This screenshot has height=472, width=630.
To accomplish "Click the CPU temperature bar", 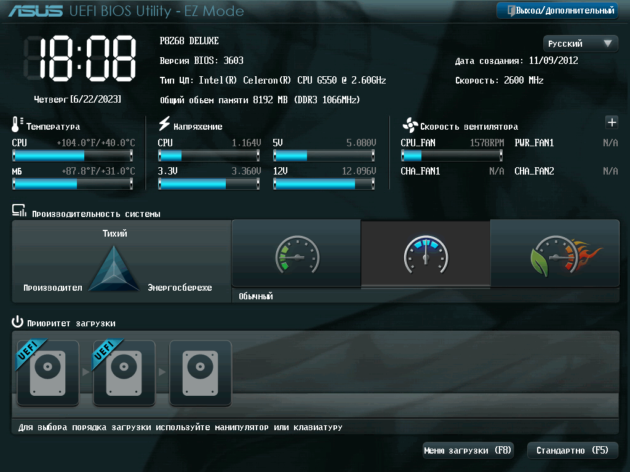I will 73,155.
